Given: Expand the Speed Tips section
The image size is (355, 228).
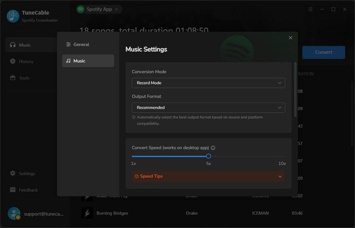Looking at the screenshot, I should (208, 177).
